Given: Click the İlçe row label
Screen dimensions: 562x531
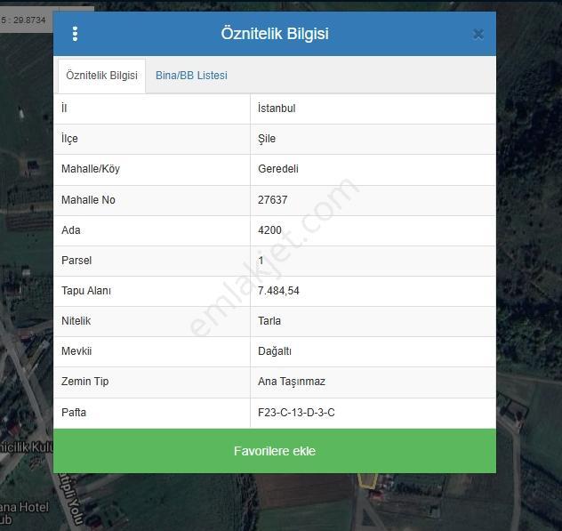Looking at the screenshot, I should [69, 139].
